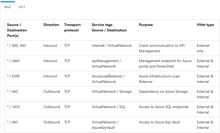The image size is (220, 133).
Task: Click the Transport protocol column header
Action: click(72, 27)
